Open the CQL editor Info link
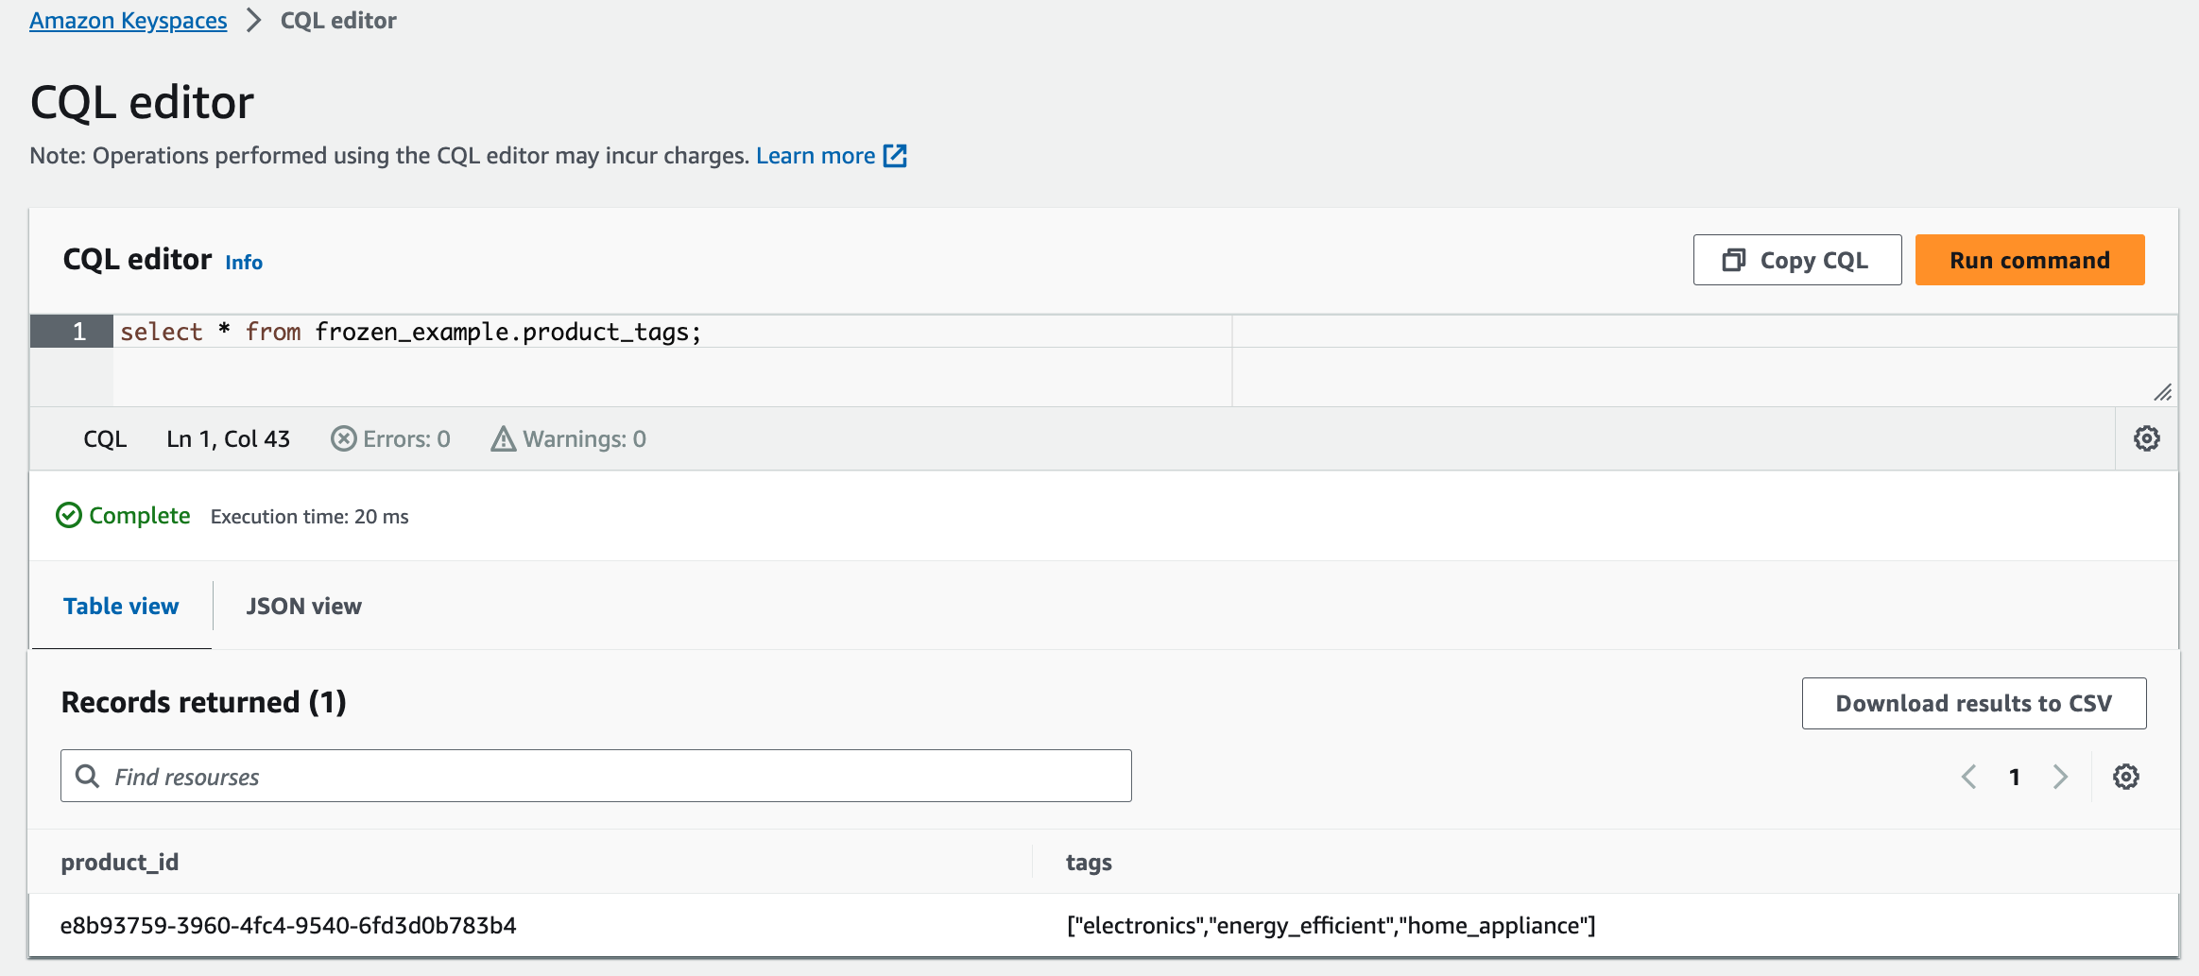 point(244,263)
